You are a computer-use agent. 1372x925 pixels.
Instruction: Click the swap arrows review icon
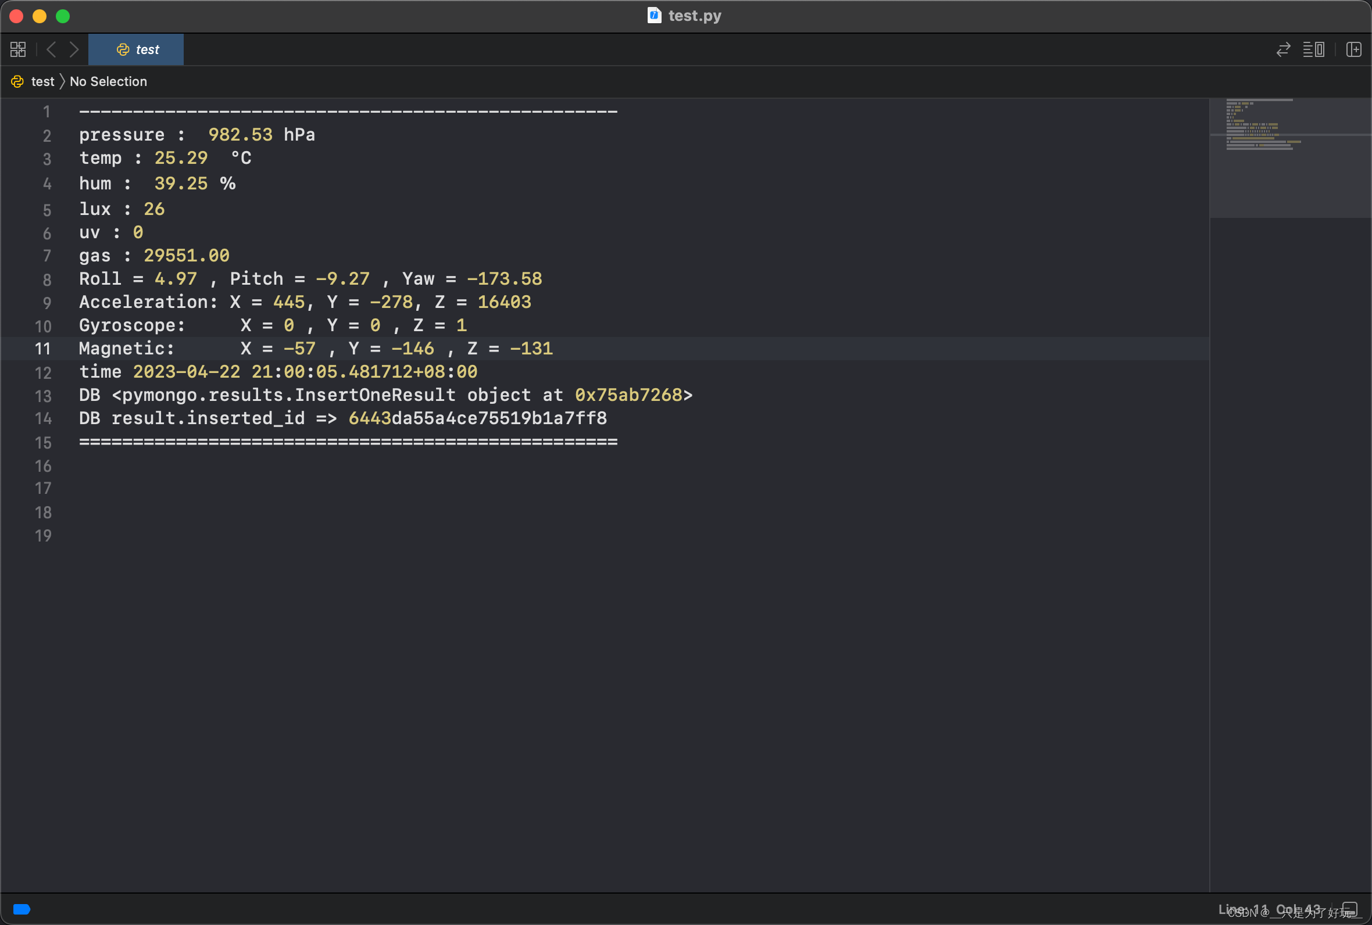pyautogui.click(x=1283, y=49)
